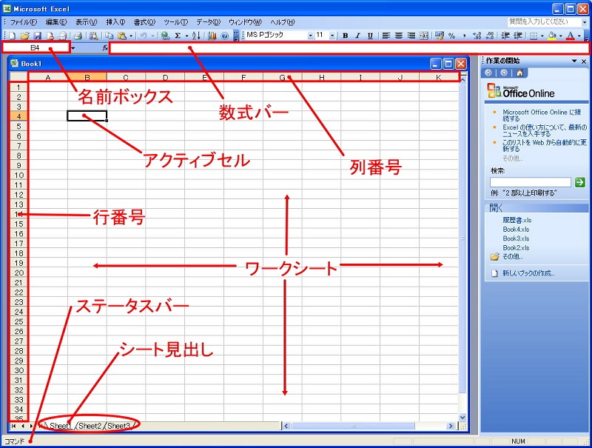
Task: Toggle align left
Action: pos(386,36)
